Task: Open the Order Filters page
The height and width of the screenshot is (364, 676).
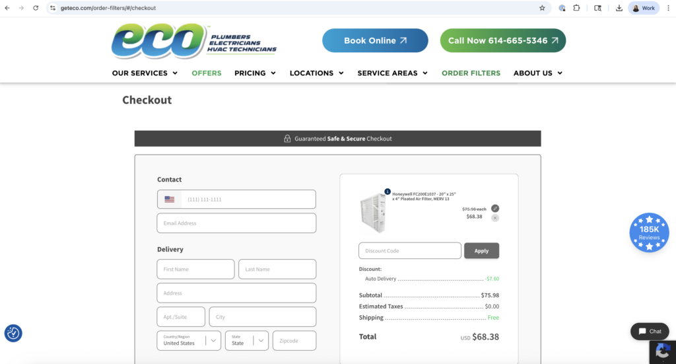Action: (471, 73)
